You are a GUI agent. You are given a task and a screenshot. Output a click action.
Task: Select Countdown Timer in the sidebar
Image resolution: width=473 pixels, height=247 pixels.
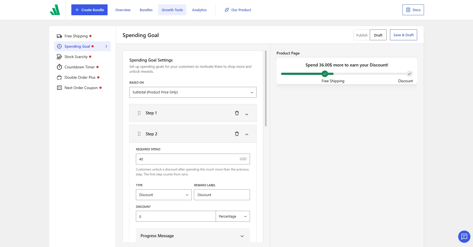[x=83, y=67]
